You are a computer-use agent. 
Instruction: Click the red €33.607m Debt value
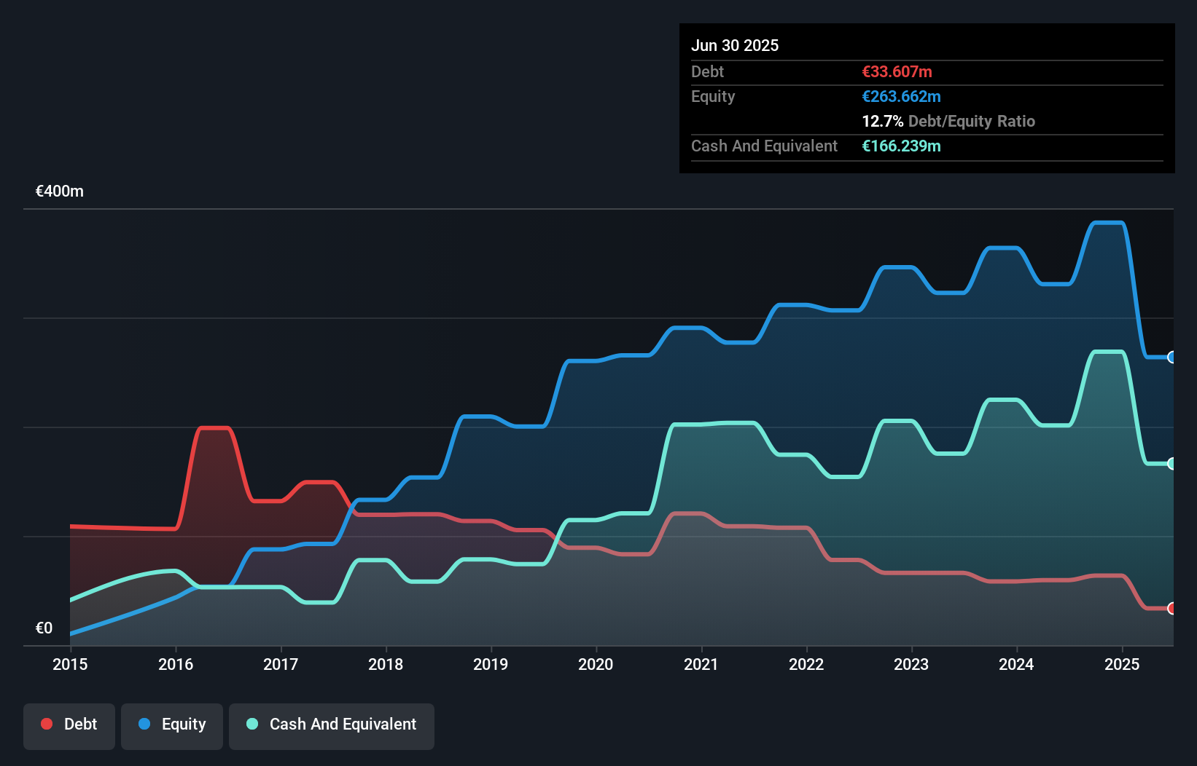coord(896,71)
